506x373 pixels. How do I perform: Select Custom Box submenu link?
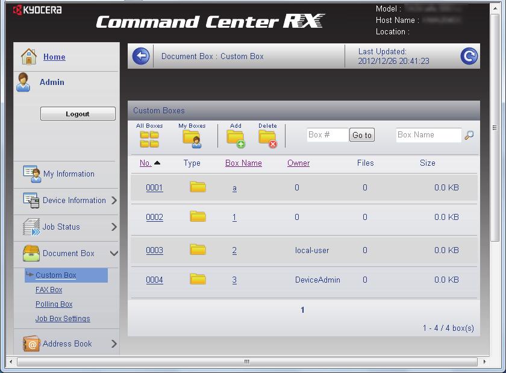(x=56, y=275)
